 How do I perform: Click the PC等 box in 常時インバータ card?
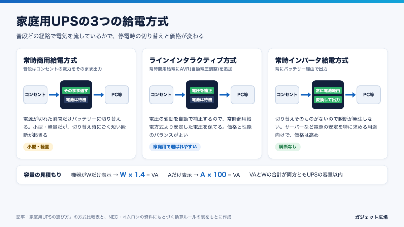click(369, 95)
